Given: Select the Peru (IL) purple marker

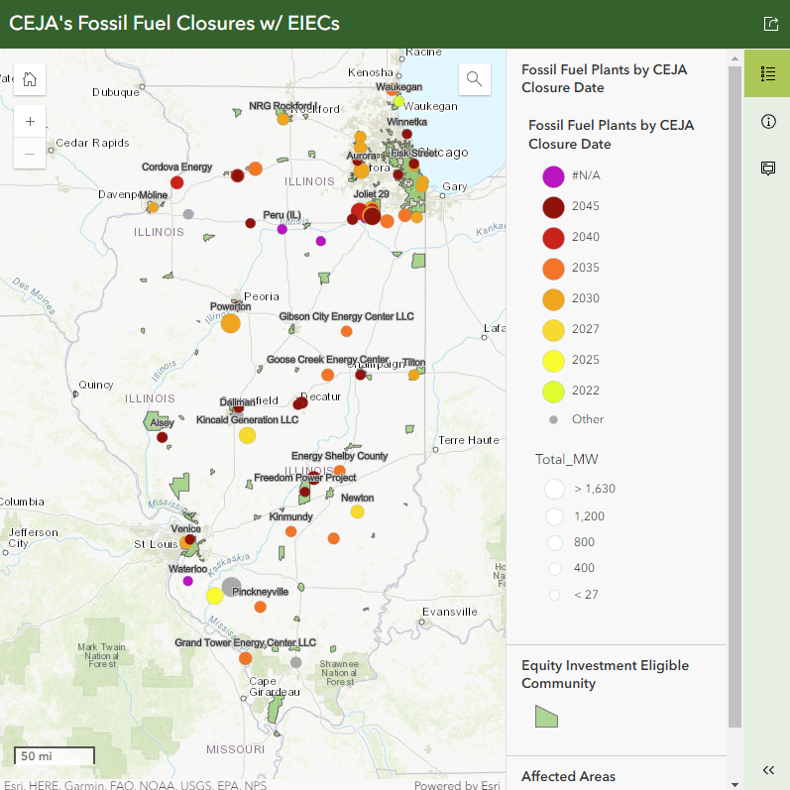Looking at the screenshot, I should point(282,229).
